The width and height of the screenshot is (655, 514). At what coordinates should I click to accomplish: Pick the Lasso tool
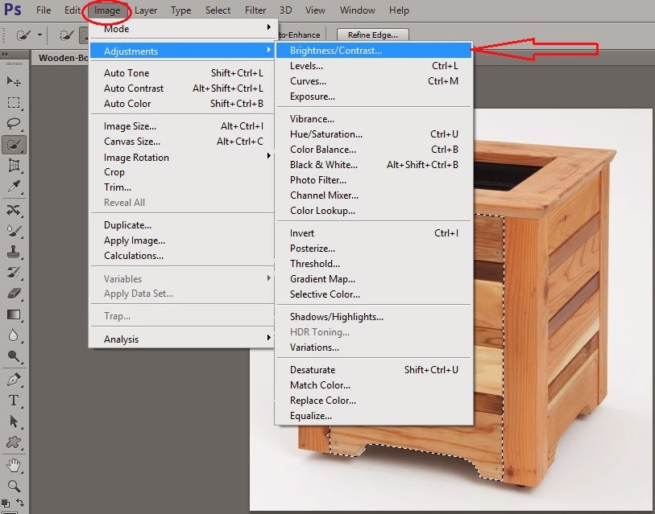14,123
